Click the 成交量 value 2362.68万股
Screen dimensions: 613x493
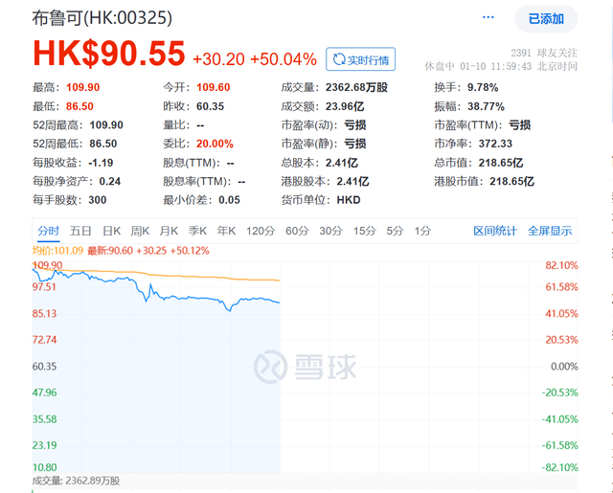pyautogui.click(x=356, y=87)
